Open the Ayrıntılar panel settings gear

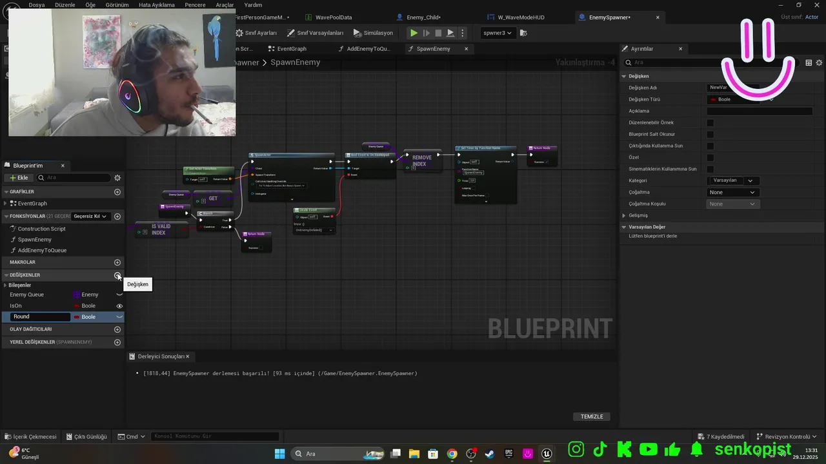820,63
